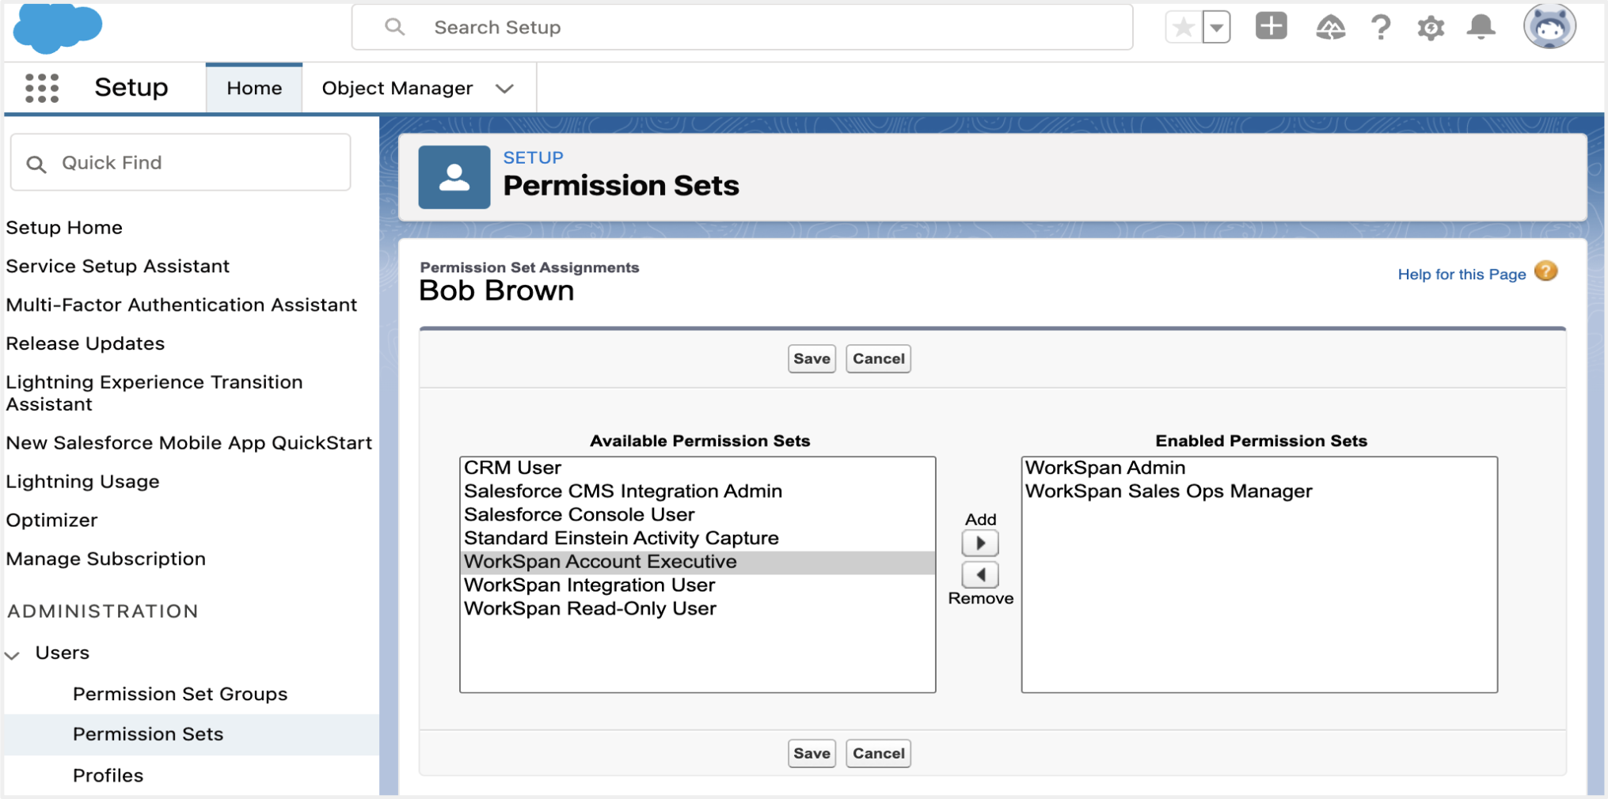Click the Permission Sets header person icon

[454, 177]
